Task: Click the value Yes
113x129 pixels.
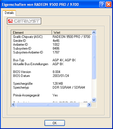Action: click(x=55, y=95)
